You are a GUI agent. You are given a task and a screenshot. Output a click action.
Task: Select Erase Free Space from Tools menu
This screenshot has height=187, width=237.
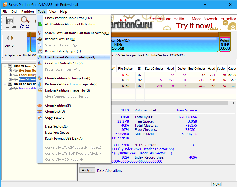[x=57, y=133]
